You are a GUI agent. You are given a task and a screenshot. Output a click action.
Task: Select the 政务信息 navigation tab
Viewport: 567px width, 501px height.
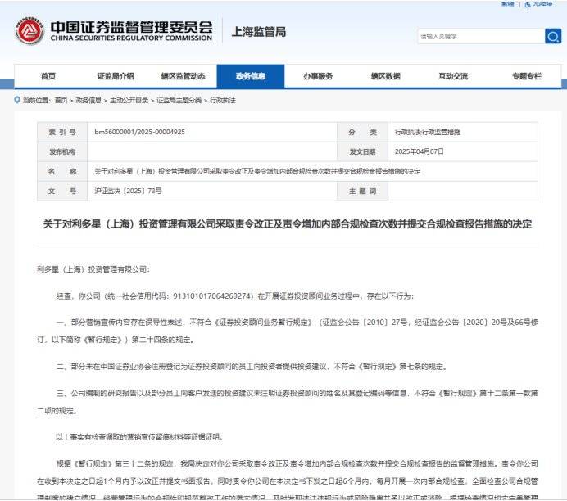250,76
